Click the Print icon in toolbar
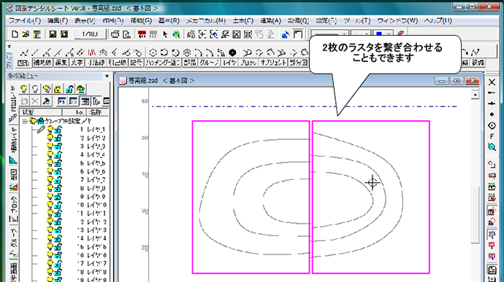Viewport: 504px width, 282px height. (115, 34)
